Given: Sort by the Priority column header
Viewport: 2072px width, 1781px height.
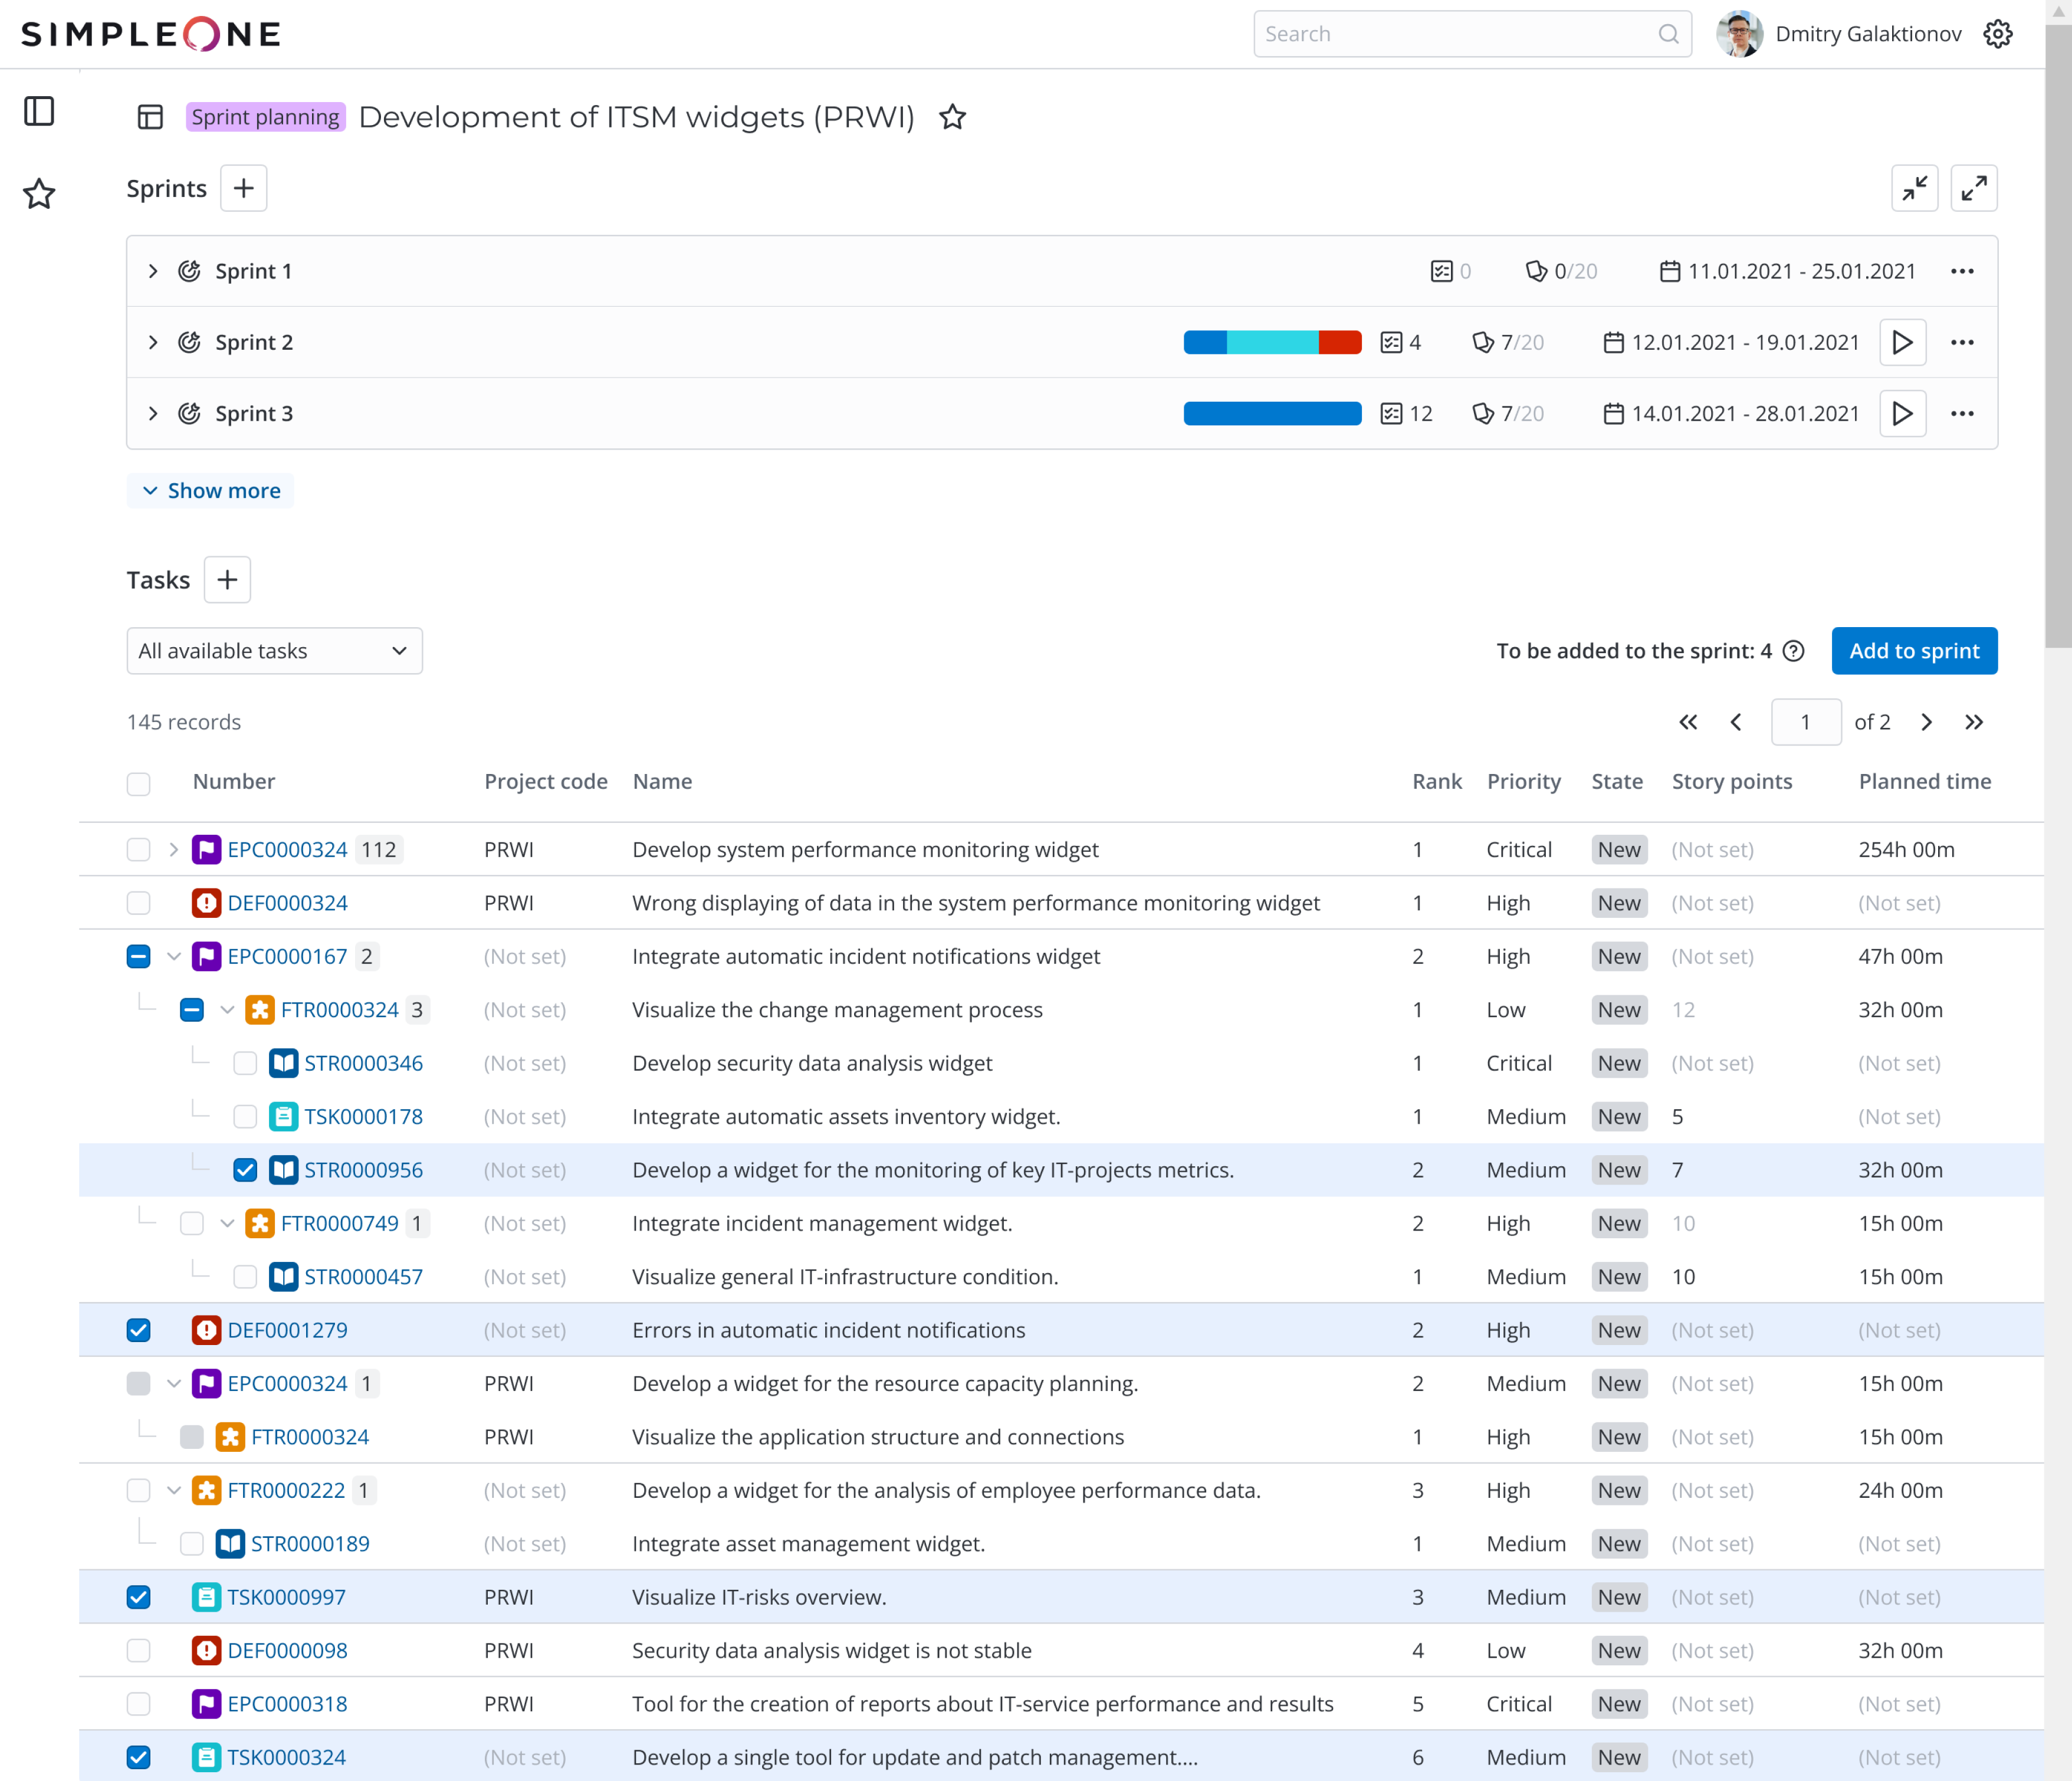Looking at the screenshot, I should (x=1522, y=781).
